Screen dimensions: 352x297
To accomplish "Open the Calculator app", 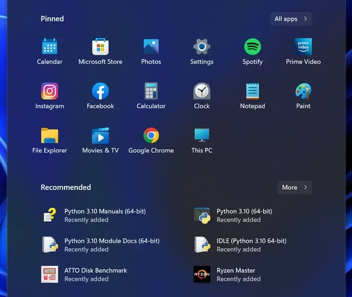I will pos(151,91).
